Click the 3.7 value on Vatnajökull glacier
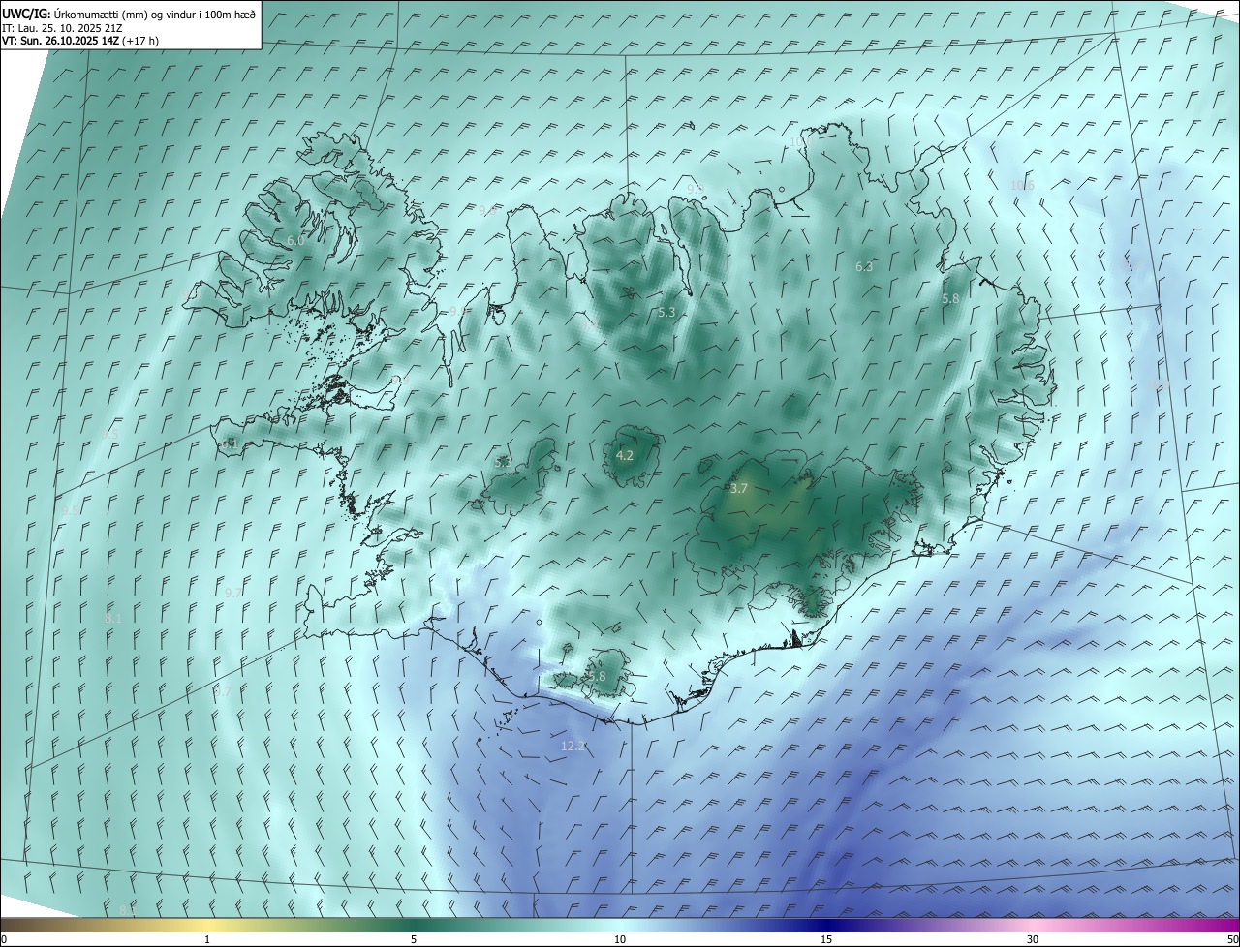 [739, 489]
